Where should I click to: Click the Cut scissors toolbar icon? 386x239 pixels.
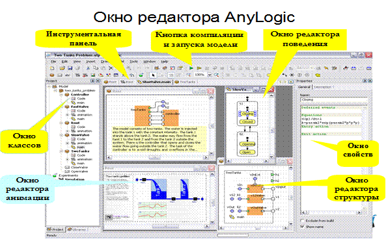(x=88, y=68)
